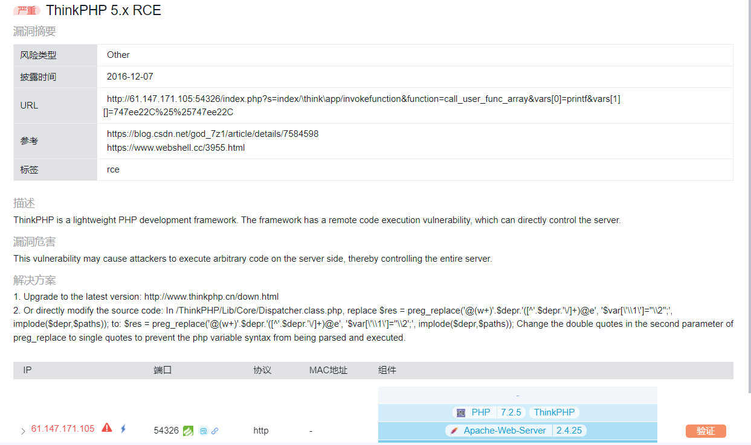Open the 61.147.171.105 IP link

tap(63, 429)
